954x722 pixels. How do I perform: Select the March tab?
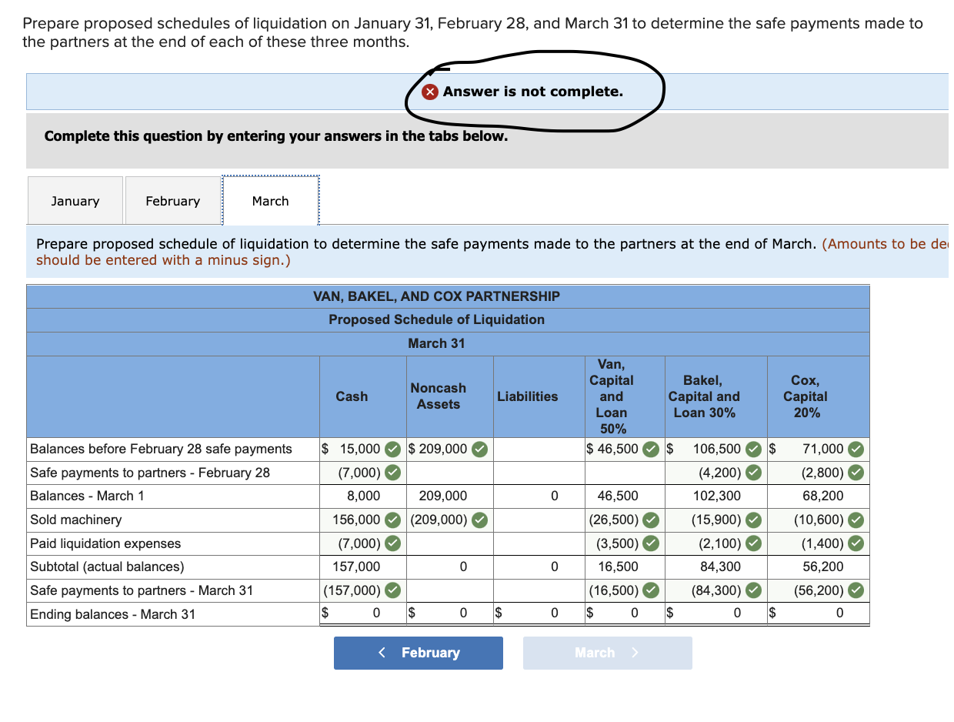(270, 200)
